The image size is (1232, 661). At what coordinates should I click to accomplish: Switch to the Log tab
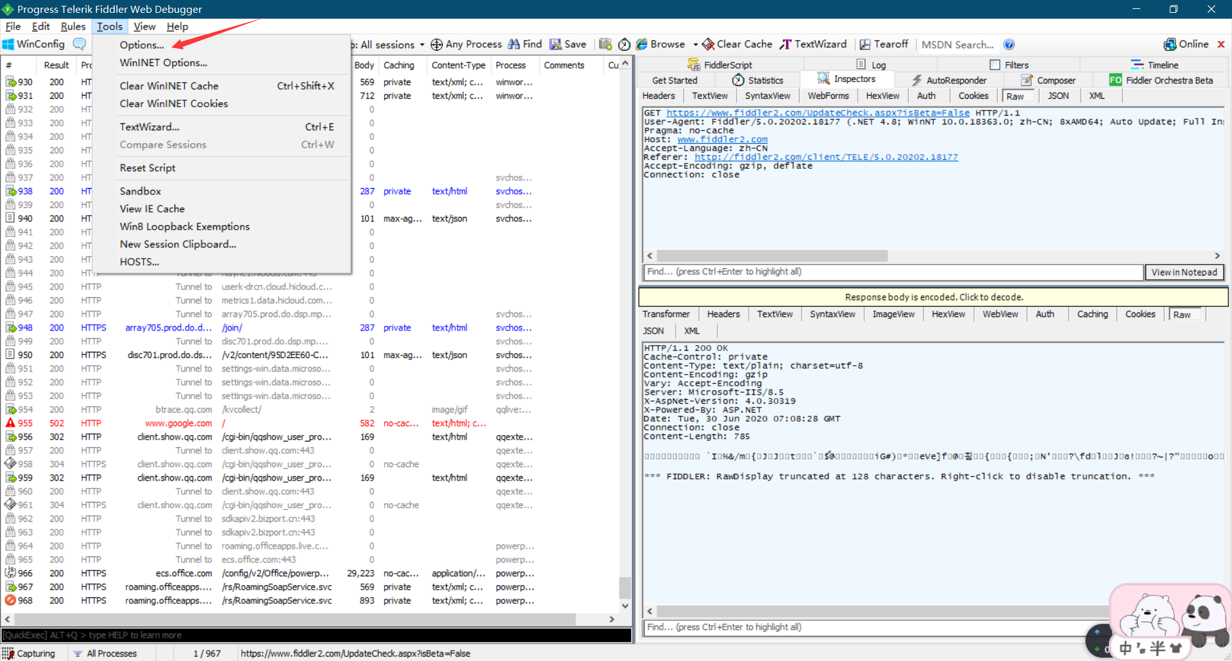871,65
